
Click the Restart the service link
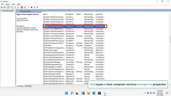click(x=19, y=20)
